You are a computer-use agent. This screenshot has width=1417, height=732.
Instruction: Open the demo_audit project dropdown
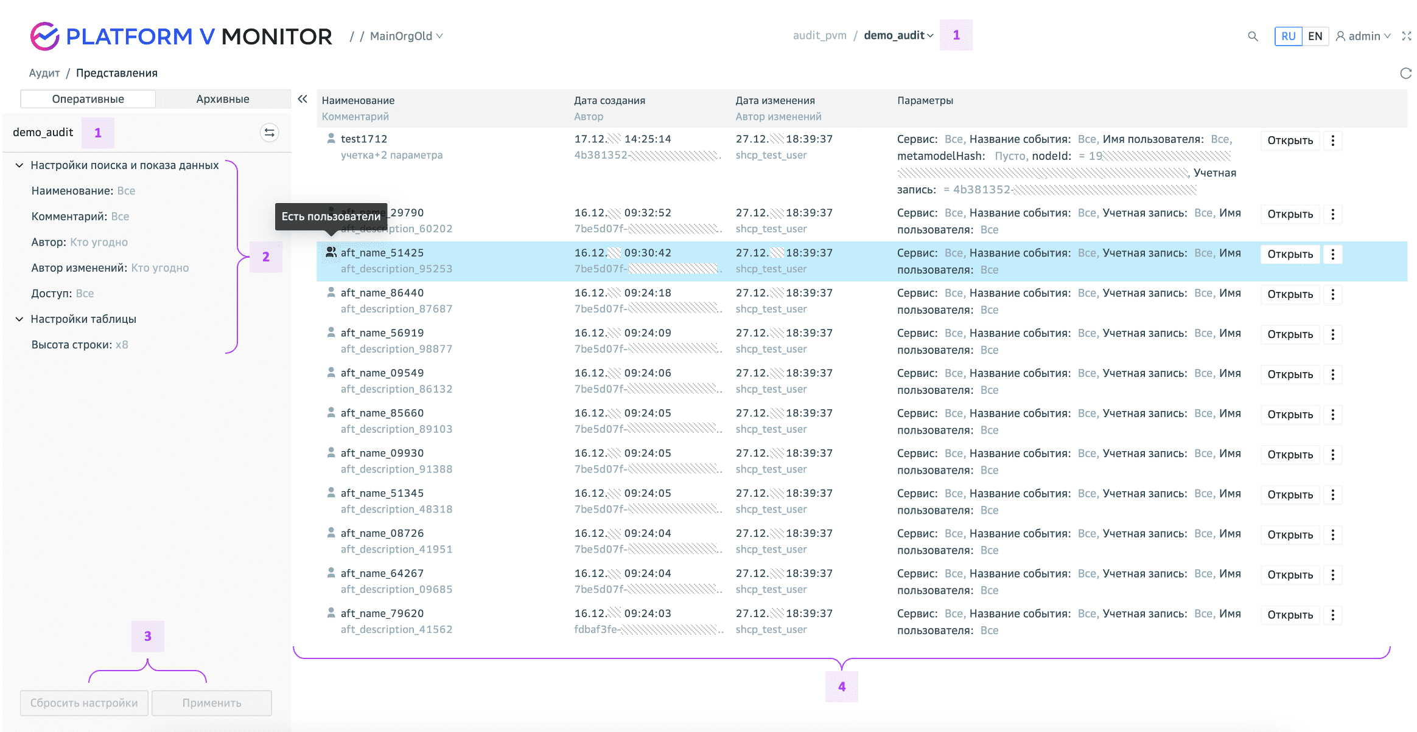click(x=898, y=35)
